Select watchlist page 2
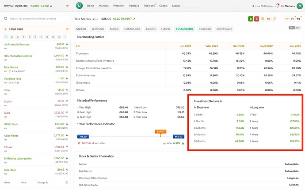The image size is (305, 190). [11, 37]
